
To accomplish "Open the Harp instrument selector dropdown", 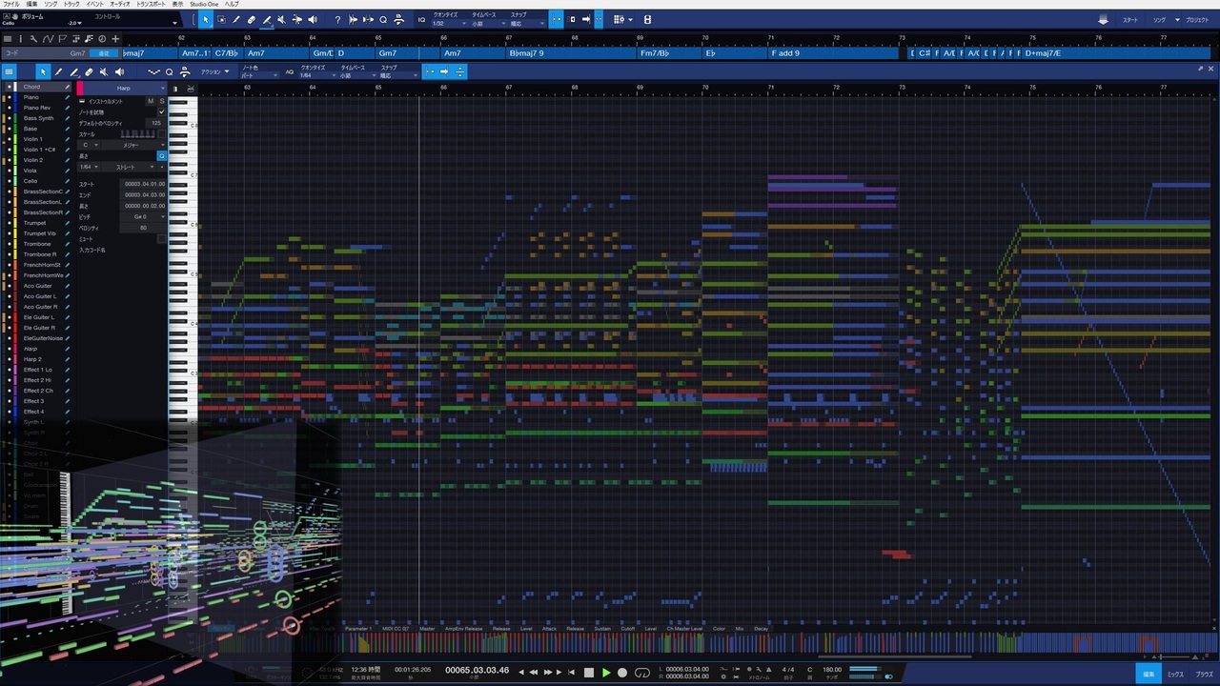I will click(x=124, y=88).
